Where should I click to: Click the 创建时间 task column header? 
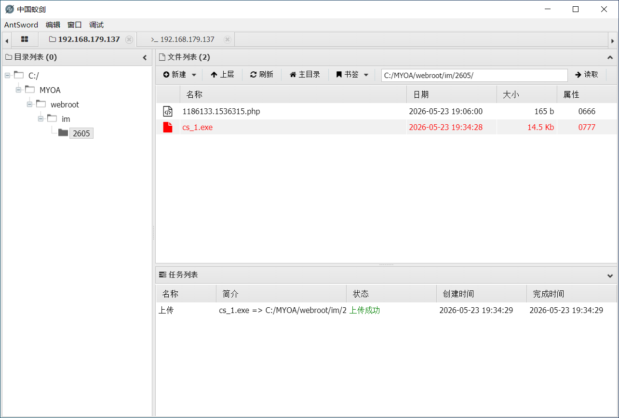pos(482,294)
